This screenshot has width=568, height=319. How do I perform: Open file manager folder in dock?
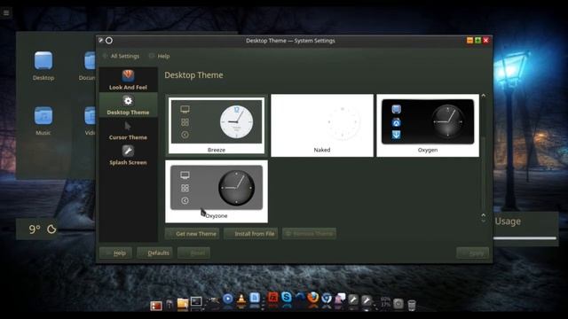tap(183, 303)
